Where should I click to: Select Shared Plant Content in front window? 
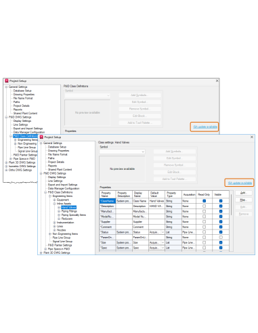pos(60,169)
